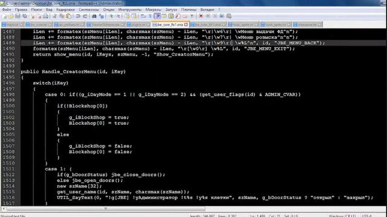Click the Stop Recording macro icon
The height and width of the screenshot is (217, 387).
pos(208,16)
